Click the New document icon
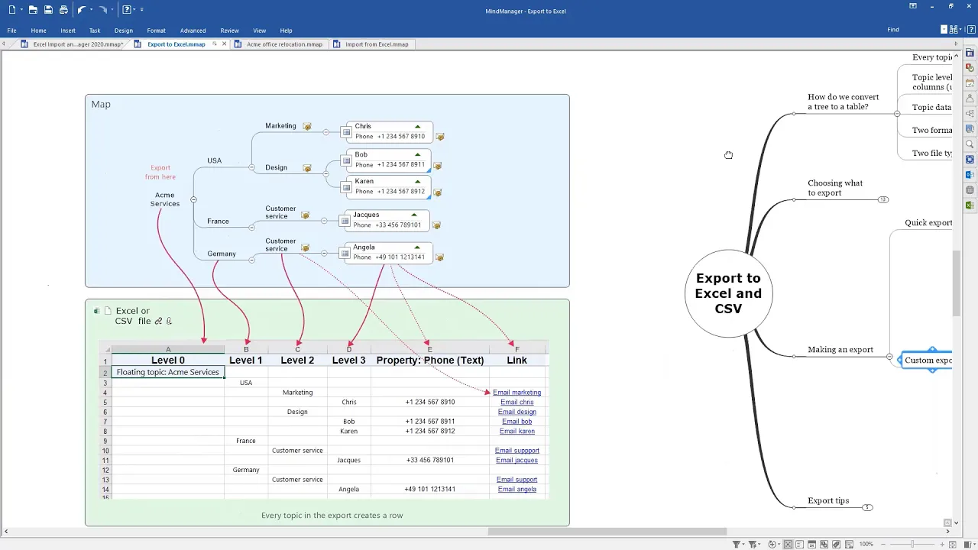The image size is (978, 550). click(x=12, y=9)
